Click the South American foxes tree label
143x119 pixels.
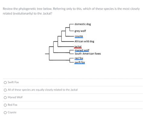coord(88,54)
